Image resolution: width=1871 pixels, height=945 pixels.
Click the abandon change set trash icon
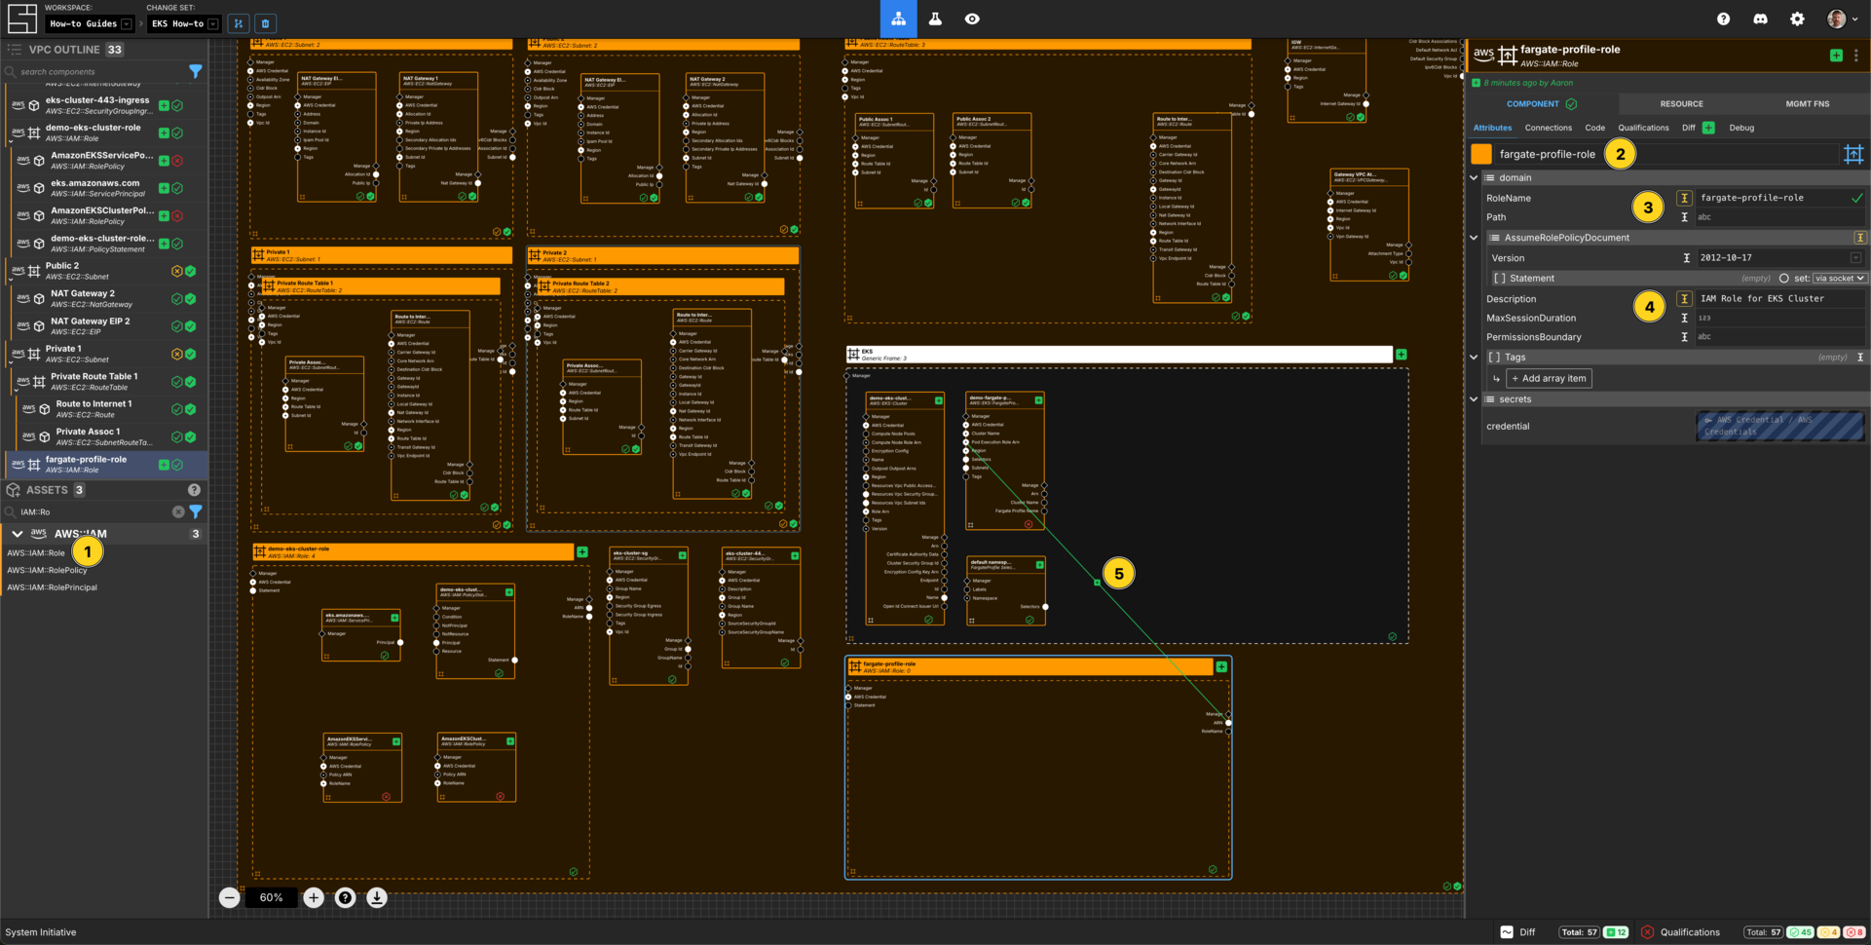[x=265, y=23]
